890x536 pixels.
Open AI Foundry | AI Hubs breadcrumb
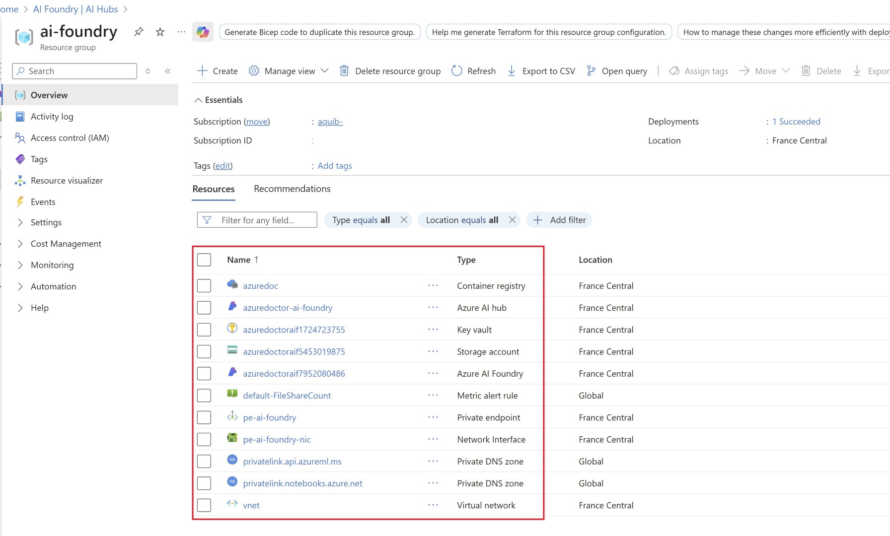(x=75, y=9)
